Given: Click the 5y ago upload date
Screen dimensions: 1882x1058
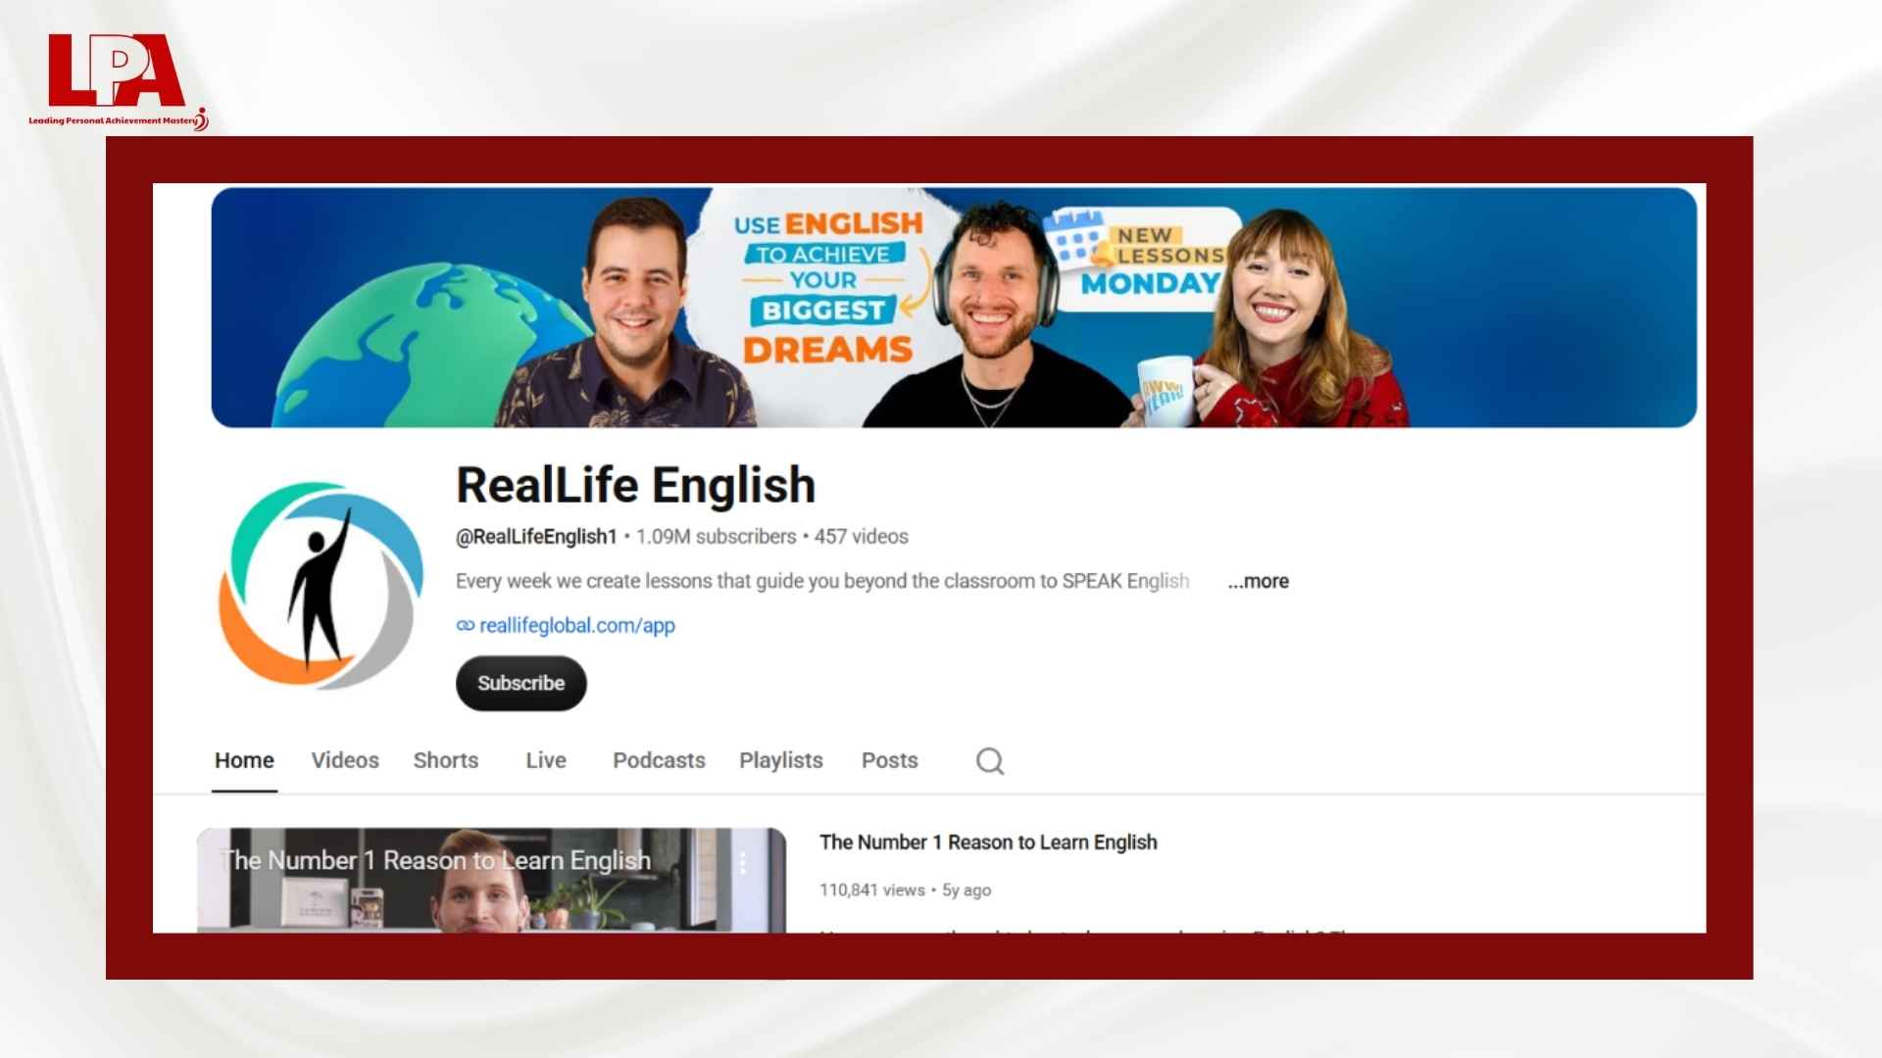Looking at the screenshot, I should (966, 890).
